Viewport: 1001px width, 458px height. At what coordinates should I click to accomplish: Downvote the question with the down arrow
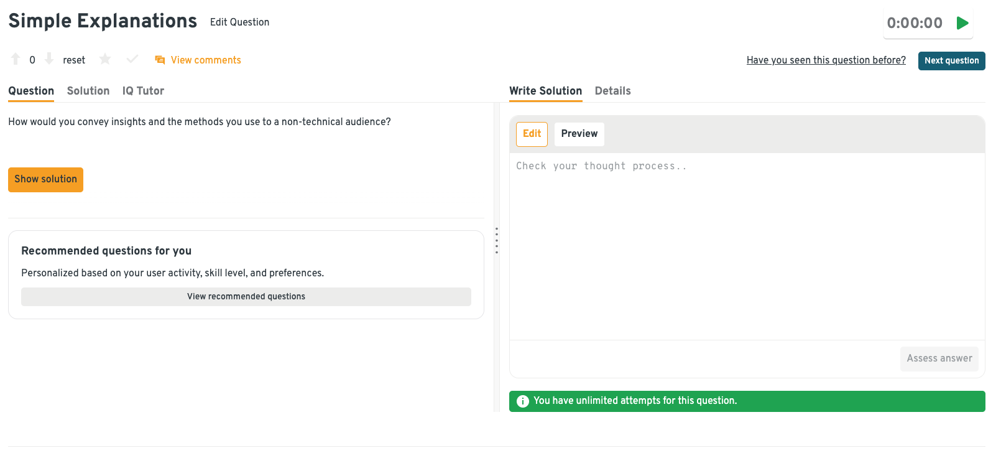(x=49, y=59)
